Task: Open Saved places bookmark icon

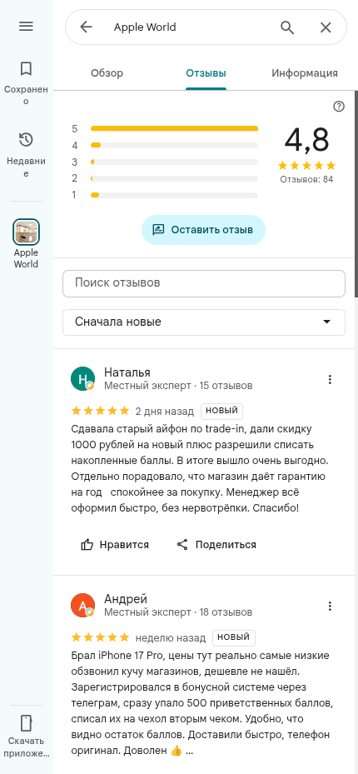Action: pyautogui.click(x=26, y=68)
